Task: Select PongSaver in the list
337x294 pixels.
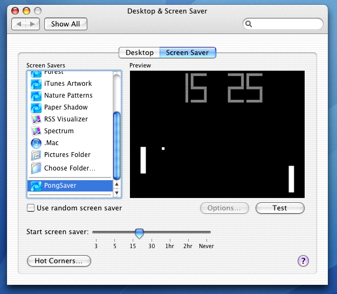Action: tap(70, 186)
